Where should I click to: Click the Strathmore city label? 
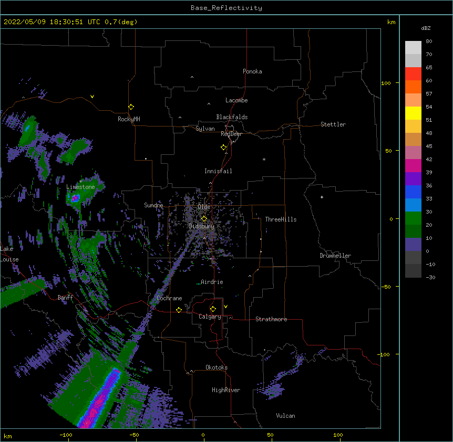(271, 319)
